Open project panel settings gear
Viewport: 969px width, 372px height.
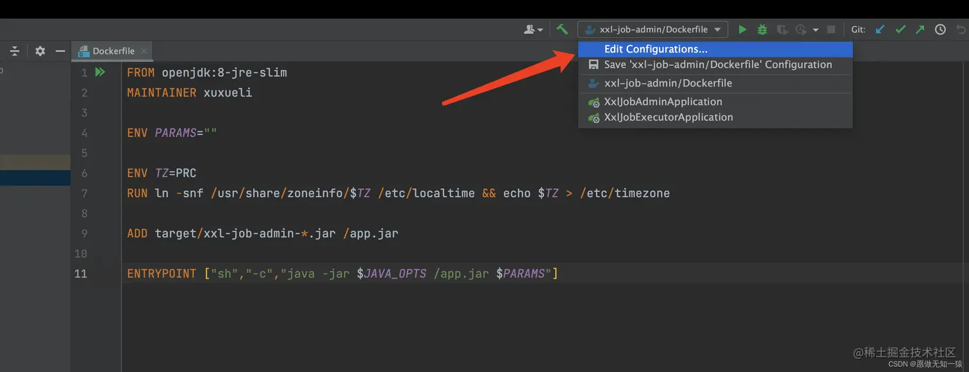coord(40,51)
